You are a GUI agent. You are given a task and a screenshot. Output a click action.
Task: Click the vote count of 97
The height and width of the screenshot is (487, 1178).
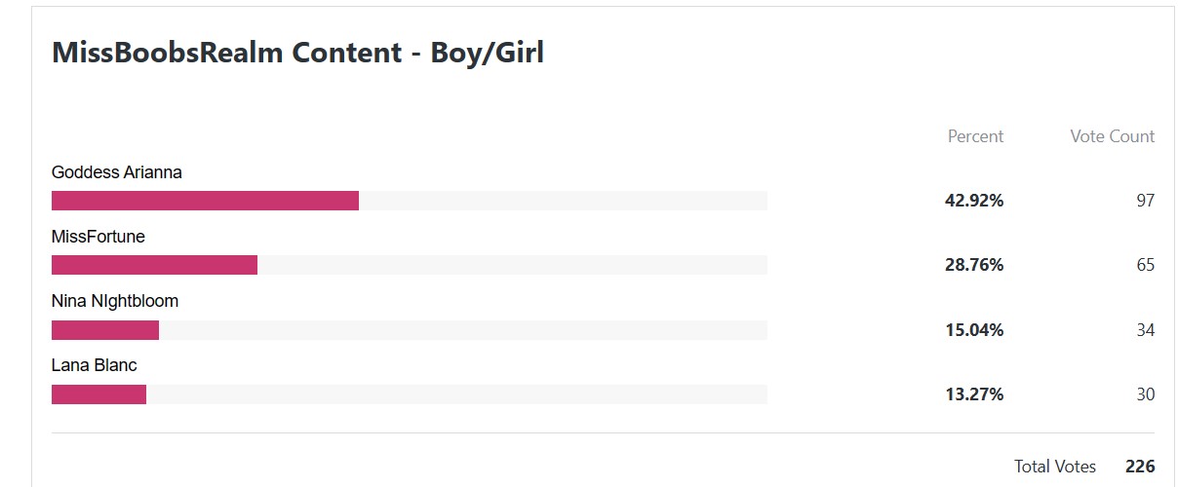(1145, 201)
